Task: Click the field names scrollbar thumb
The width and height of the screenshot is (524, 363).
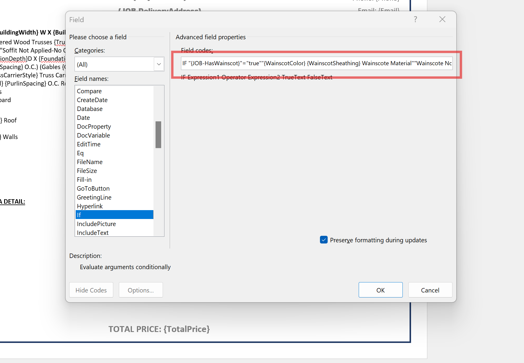Action: [159, 135]
